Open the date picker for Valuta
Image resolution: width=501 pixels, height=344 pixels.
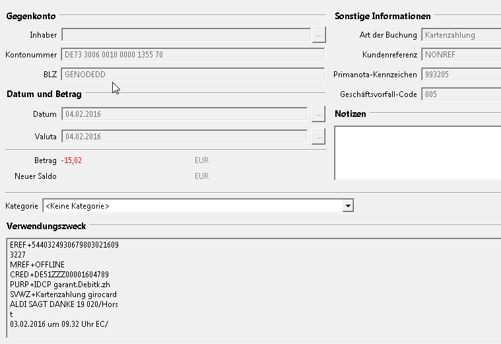click(319, 137)
